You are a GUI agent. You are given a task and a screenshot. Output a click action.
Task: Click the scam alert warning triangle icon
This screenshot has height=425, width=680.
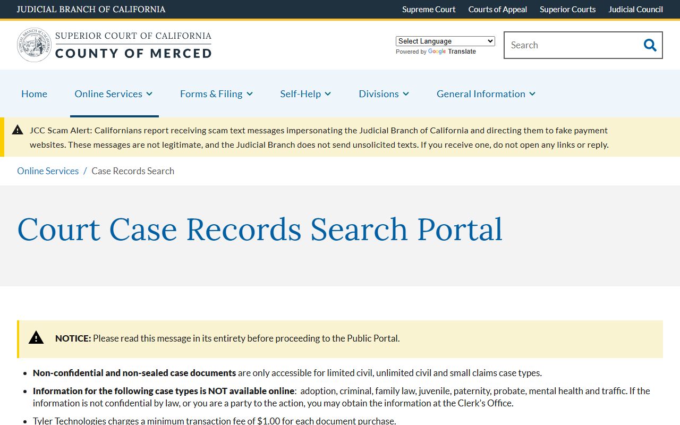pyautogui.click(x=18, y=130)
